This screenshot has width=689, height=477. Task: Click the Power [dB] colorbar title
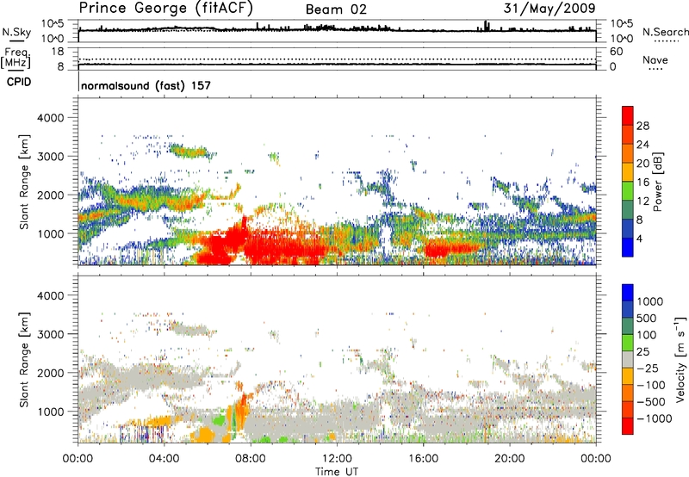(657, 182)
